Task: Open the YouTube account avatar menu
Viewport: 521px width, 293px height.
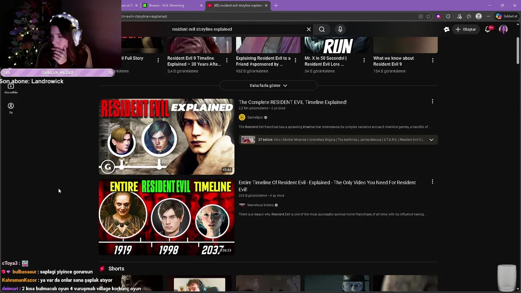Action: [x=503, y=29]
